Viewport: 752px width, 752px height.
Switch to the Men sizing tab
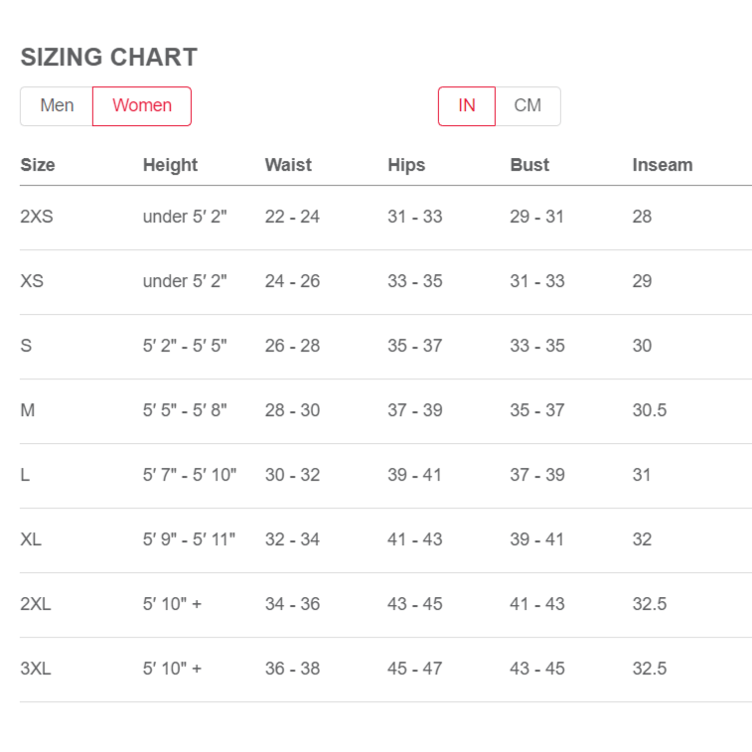57,106
